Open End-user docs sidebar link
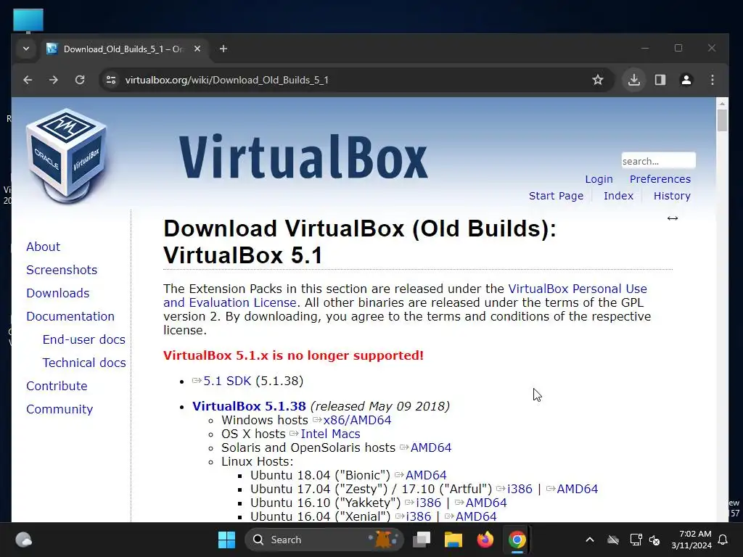 (x=84, y=339)
